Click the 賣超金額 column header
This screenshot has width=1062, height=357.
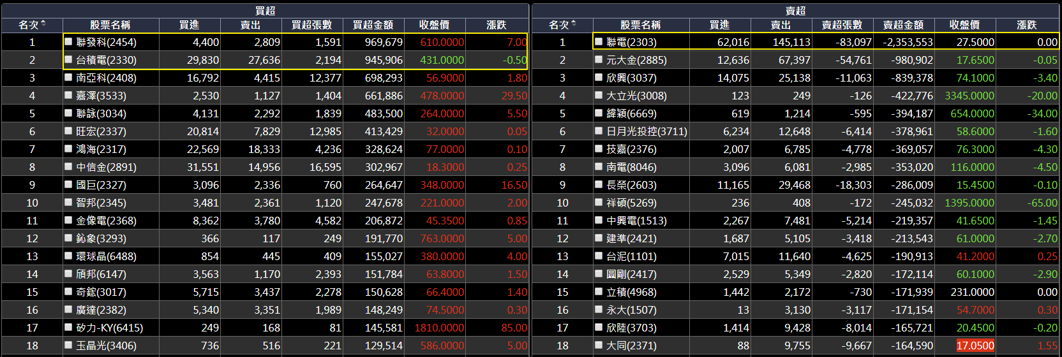(x=904, y=25)
